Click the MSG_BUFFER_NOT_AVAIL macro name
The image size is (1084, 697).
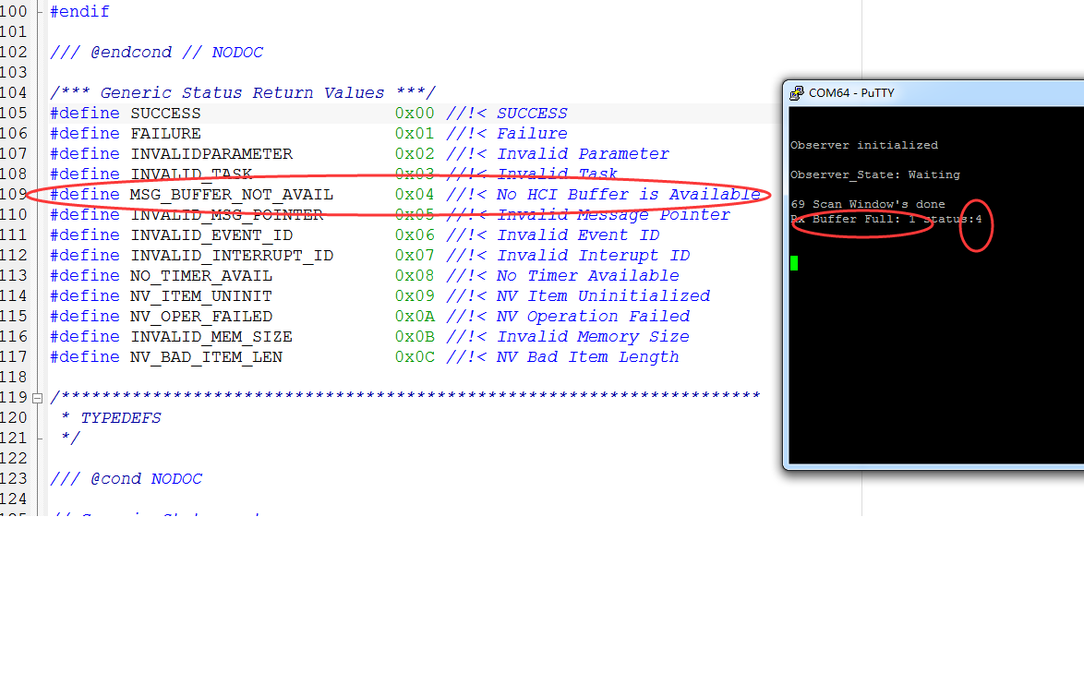tap(232, 194)
